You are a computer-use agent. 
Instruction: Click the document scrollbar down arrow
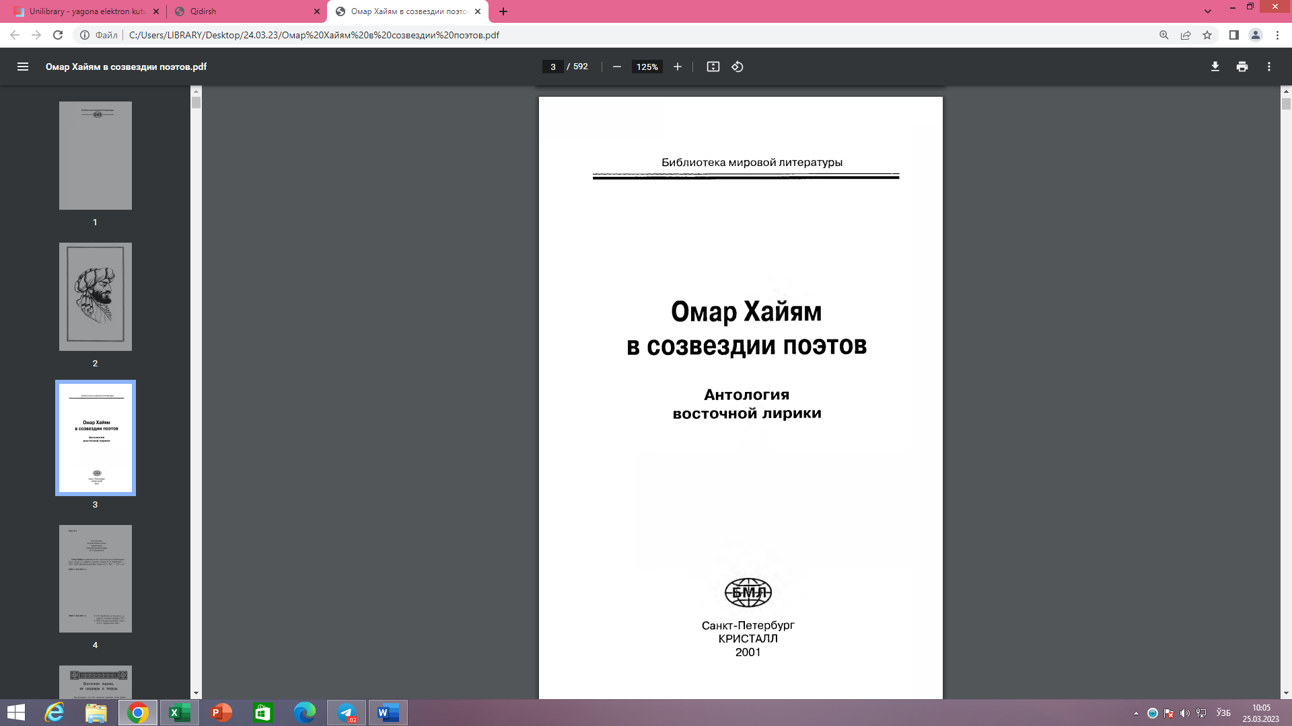1286,693
